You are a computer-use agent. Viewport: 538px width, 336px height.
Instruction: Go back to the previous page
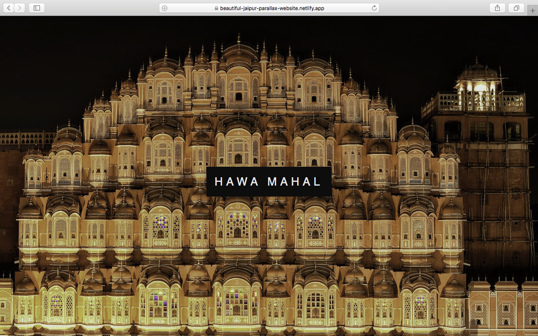(9, 8)
